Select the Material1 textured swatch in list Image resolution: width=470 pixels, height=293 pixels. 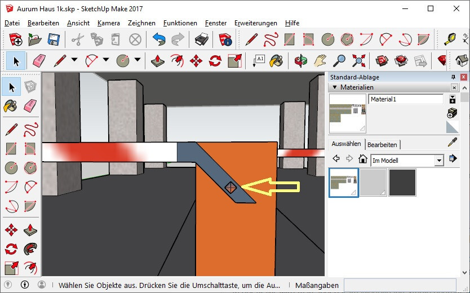pos(344,183)
